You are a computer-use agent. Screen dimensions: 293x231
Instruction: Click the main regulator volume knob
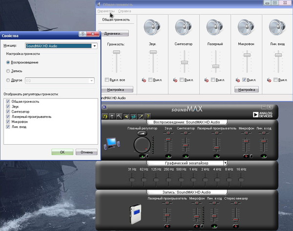click(142, 145)
